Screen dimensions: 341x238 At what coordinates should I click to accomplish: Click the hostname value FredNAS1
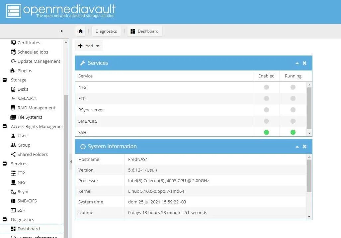(138, 159)
